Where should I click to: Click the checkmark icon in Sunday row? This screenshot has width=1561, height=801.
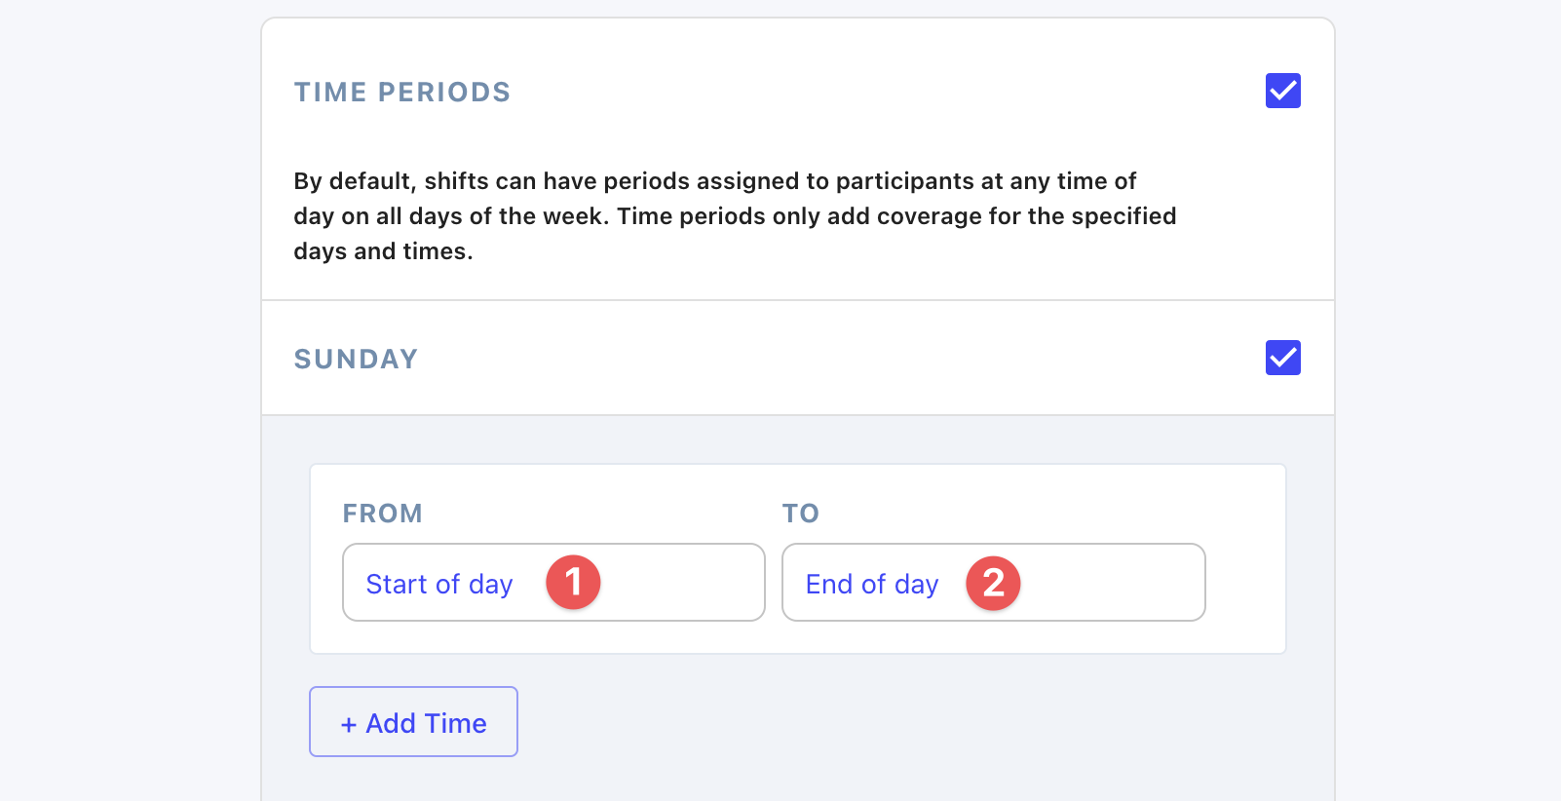(1282, 358)
